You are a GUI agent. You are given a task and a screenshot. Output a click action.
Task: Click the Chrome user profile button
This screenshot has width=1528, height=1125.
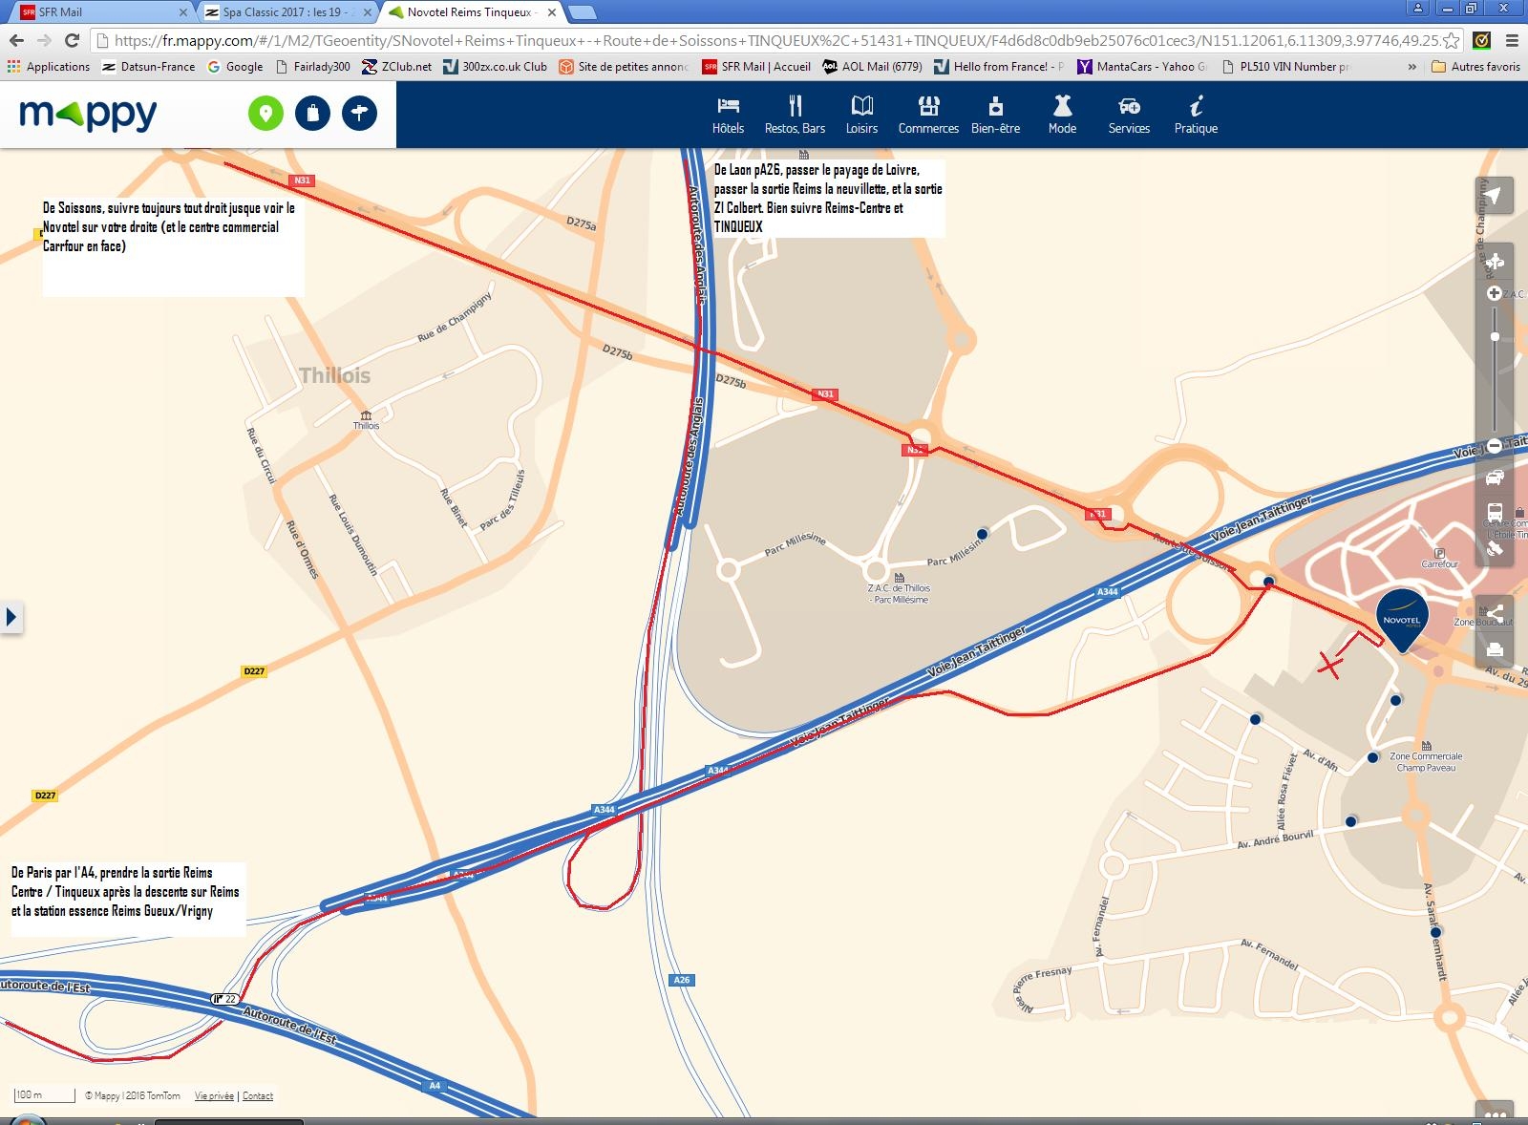[1418, 8]
